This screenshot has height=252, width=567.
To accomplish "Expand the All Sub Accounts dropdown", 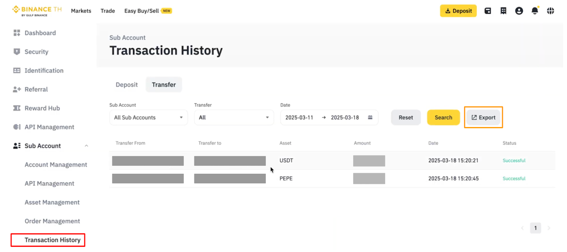I will coord(148,118).
